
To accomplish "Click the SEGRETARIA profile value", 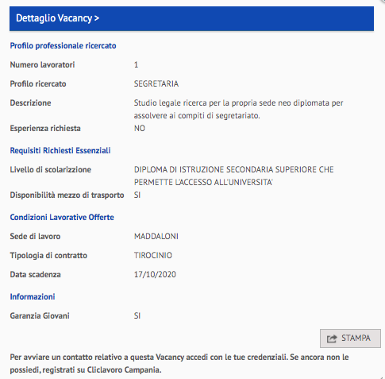I will click(156, 84).
